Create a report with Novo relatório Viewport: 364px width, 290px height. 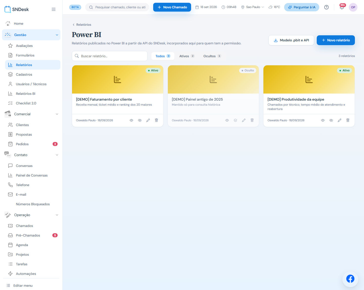click(336, 40)
